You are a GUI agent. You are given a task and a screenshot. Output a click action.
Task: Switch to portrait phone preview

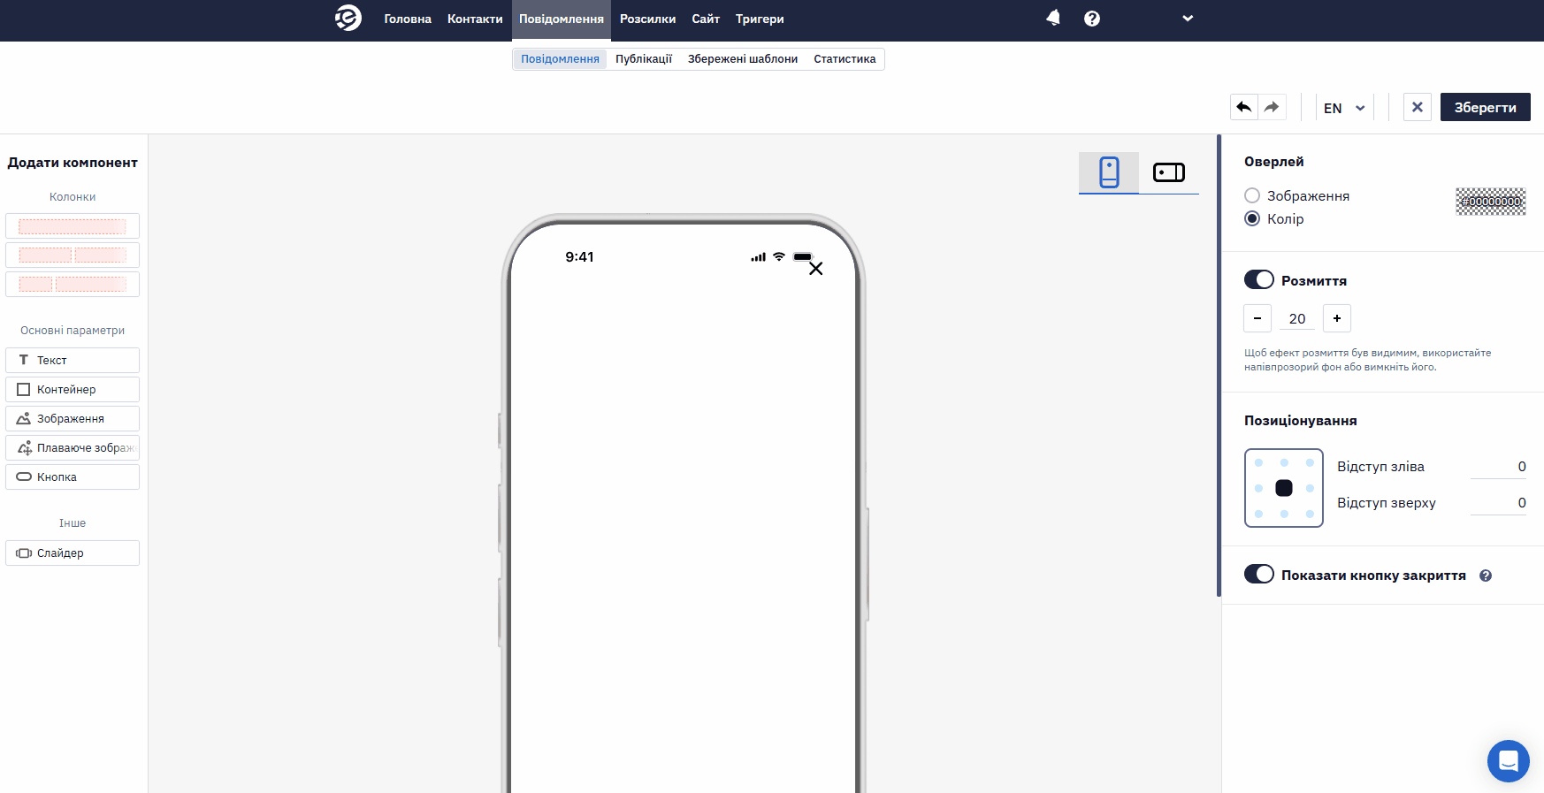click(x=1109, y=172)
